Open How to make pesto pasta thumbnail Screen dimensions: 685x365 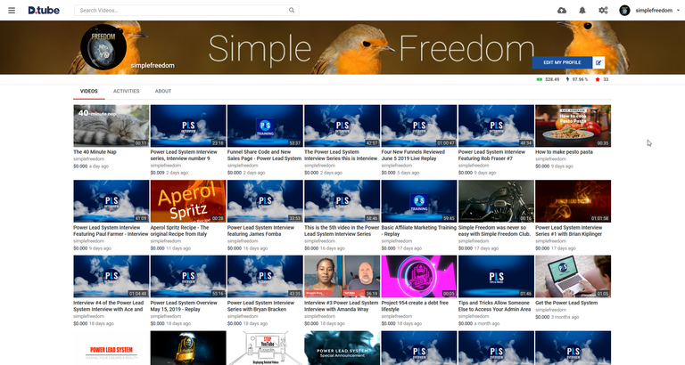(574, 126)
